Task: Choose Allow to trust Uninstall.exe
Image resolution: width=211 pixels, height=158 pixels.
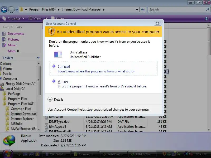Action: click(103, 83)
